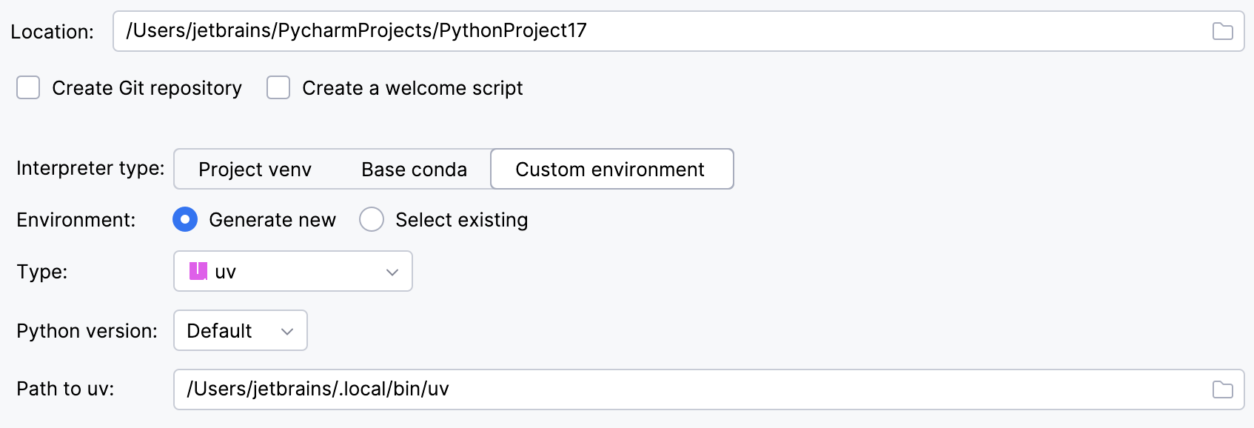Expand the Type dropdown chevron arrow
1254x428 pixels.
coord(392,272)
